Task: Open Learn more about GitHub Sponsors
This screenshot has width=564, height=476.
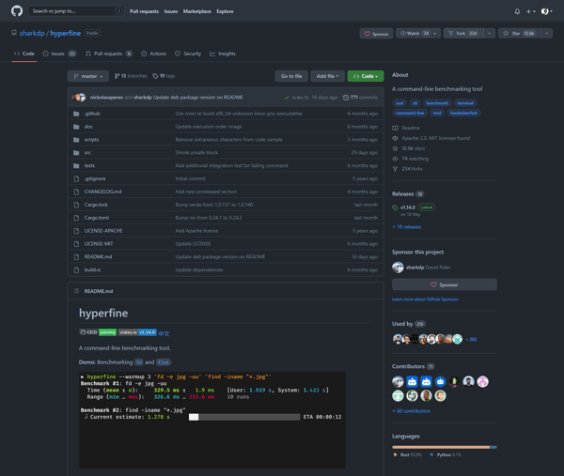Action: coord(425,299)
